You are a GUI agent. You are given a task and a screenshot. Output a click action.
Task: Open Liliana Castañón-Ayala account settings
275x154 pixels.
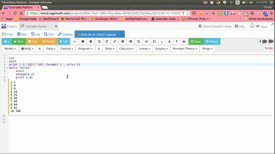215,27
